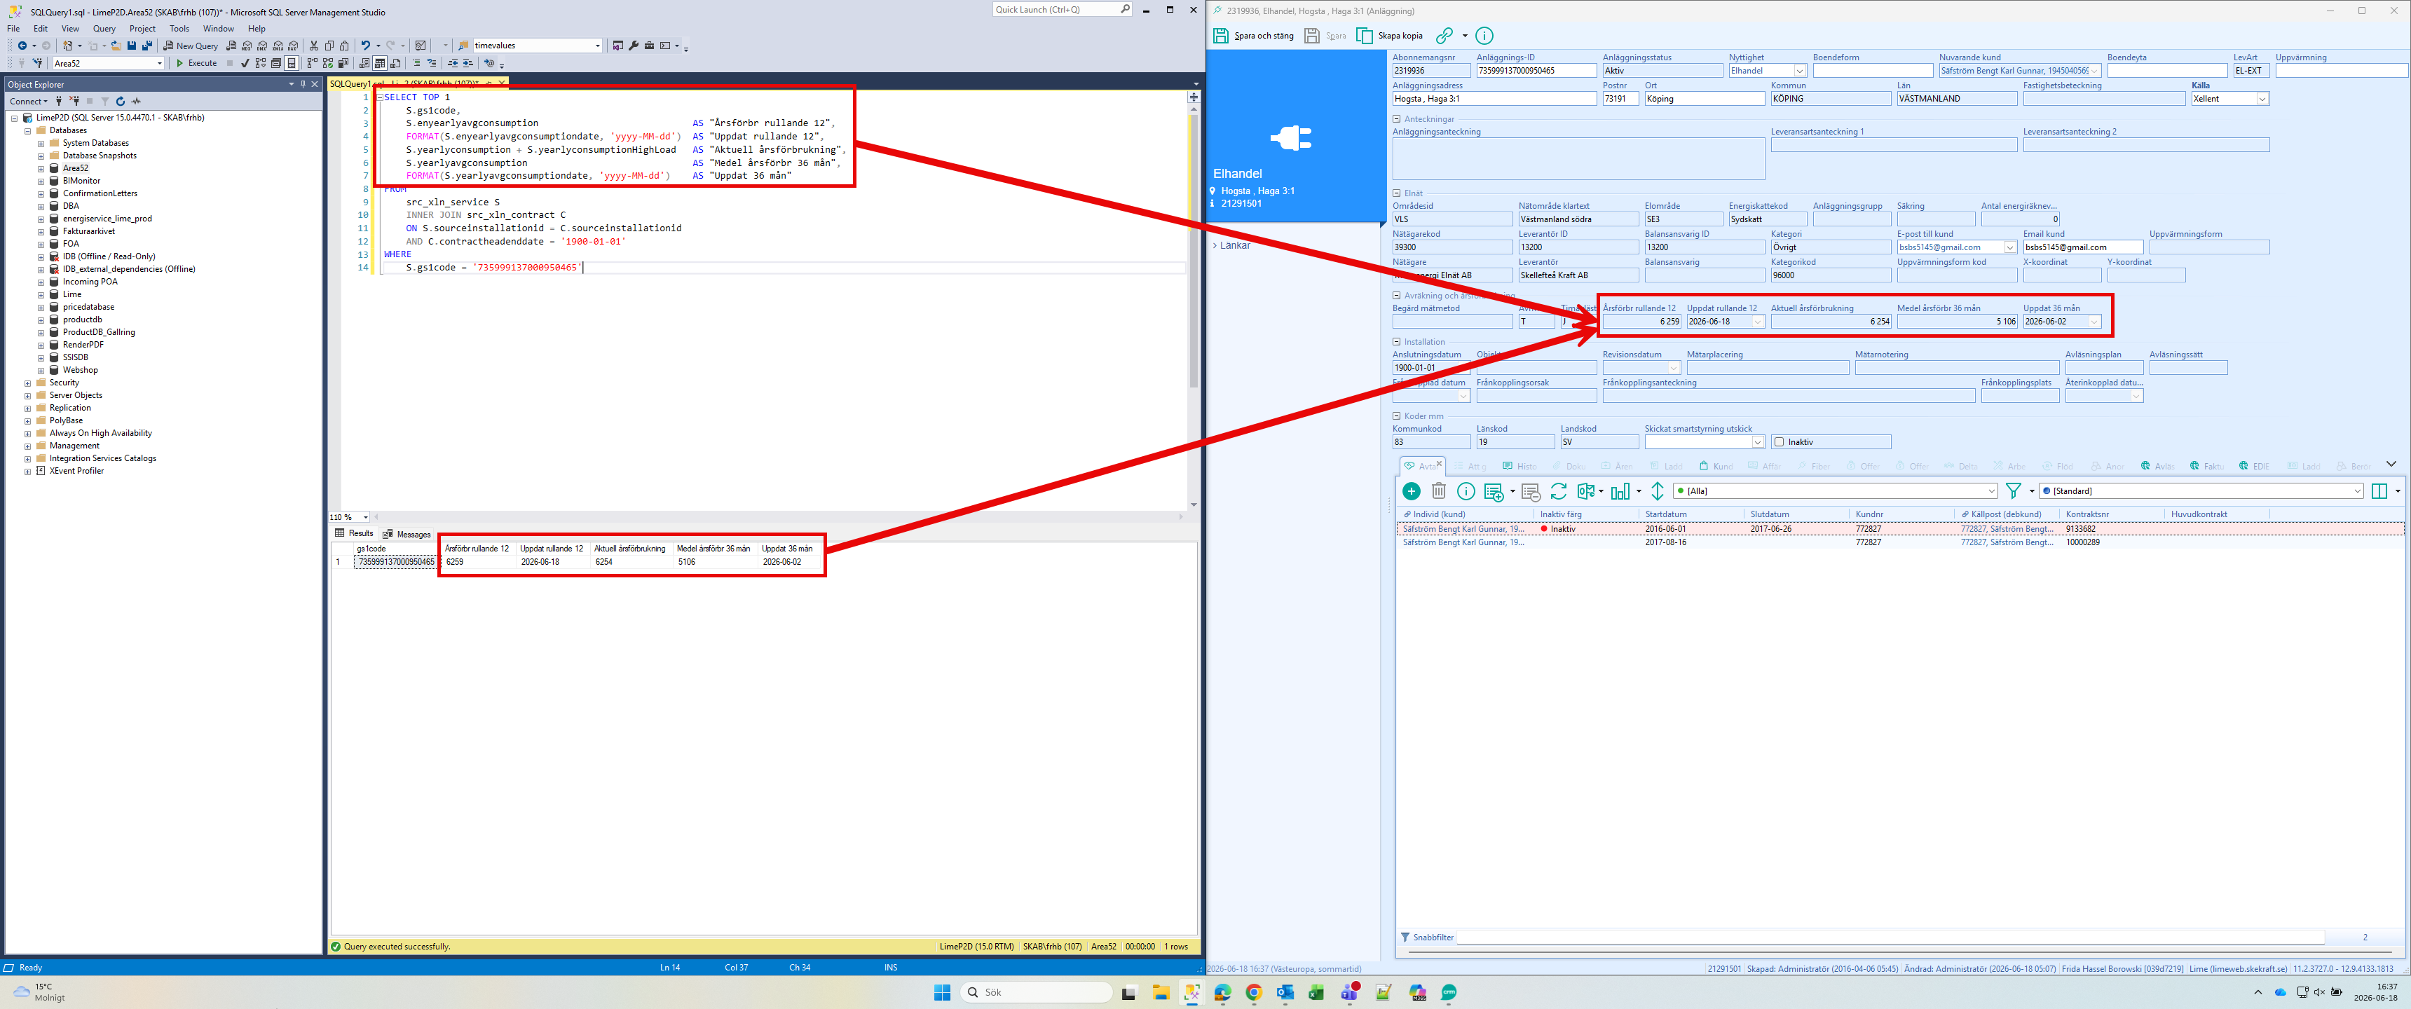
Task: Click the trash delete icon in Lime list toolbar
Action: coord(1439,491)
